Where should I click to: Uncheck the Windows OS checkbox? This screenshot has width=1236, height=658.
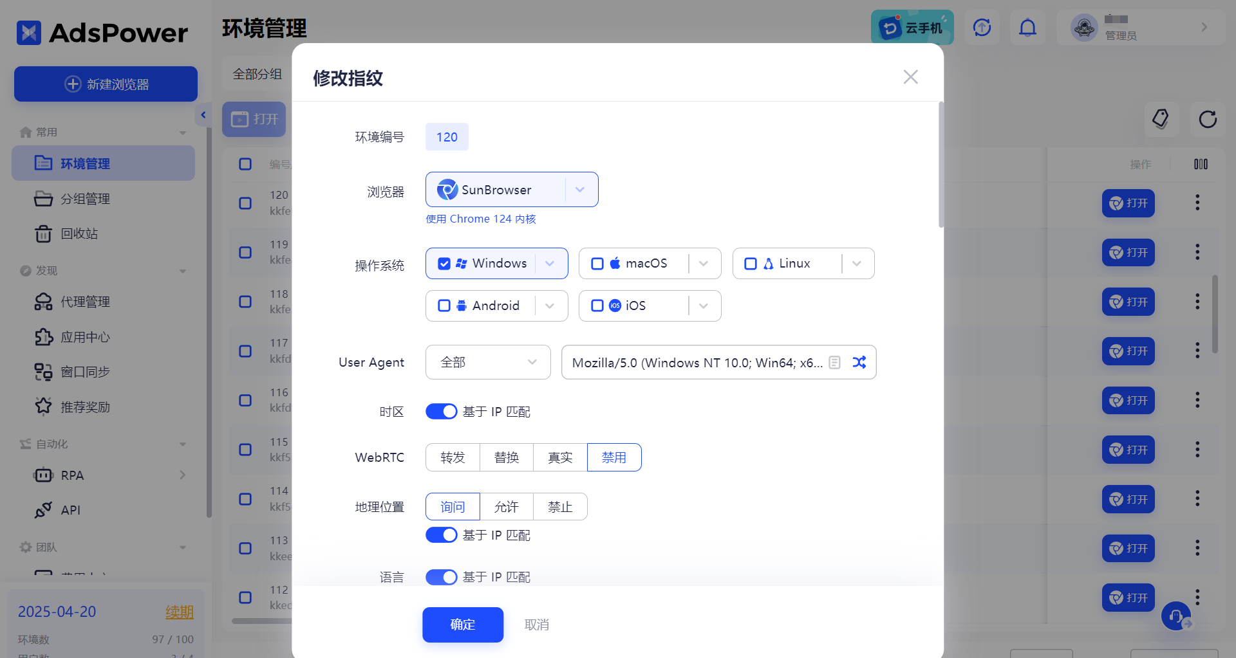point(444,264)
